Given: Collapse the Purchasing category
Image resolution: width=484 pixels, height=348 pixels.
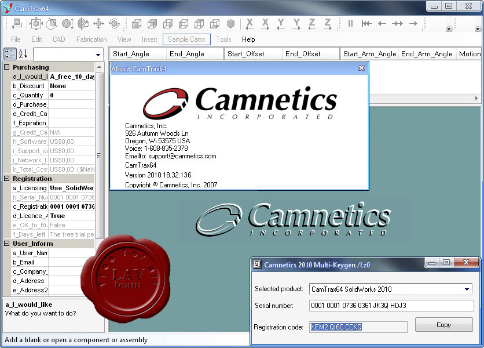Looking at the screenshot, I should 6,67.
